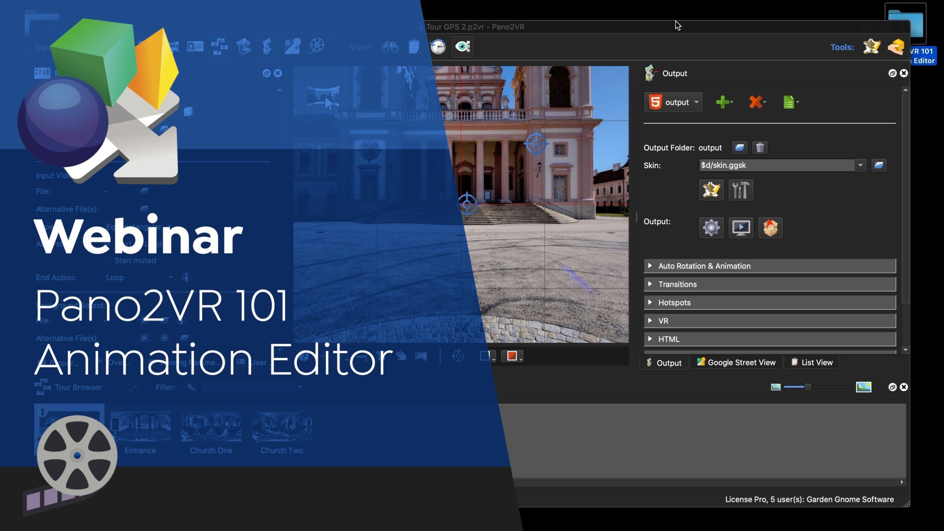Preview output with the monitor button

click(x=741, y=228)
